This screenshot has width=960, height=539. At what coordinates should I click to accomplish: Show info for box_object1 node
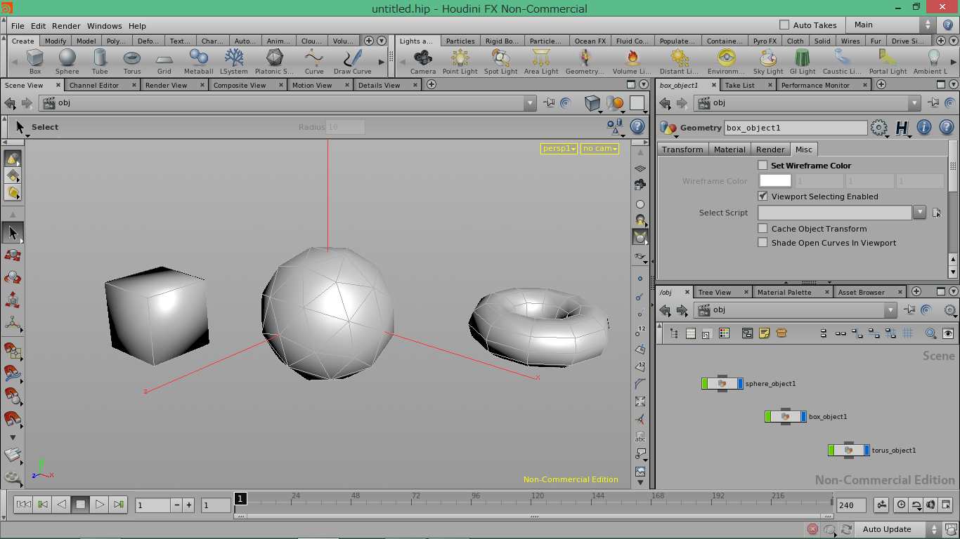[924, 128]
